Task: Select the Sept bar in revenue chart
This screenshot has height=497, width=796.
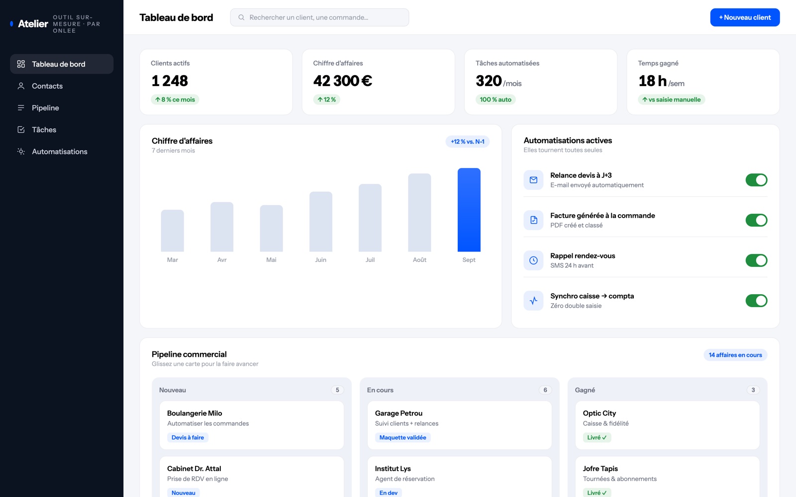Action: pos(469,210)
